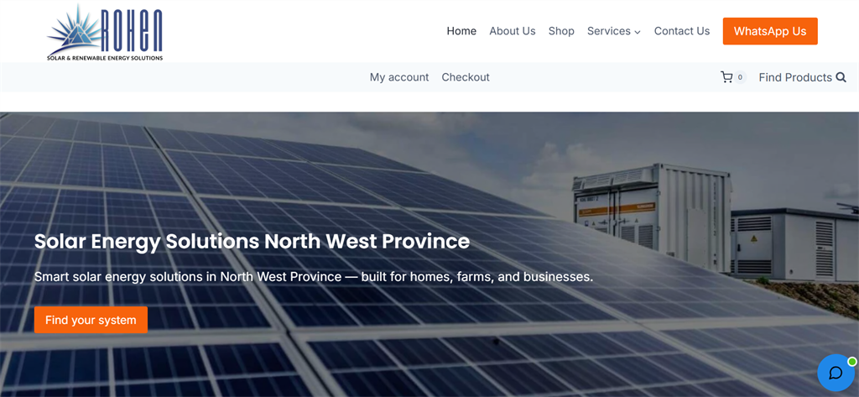
Task: Go to the Home page
Action: click(x=461, y=31)
